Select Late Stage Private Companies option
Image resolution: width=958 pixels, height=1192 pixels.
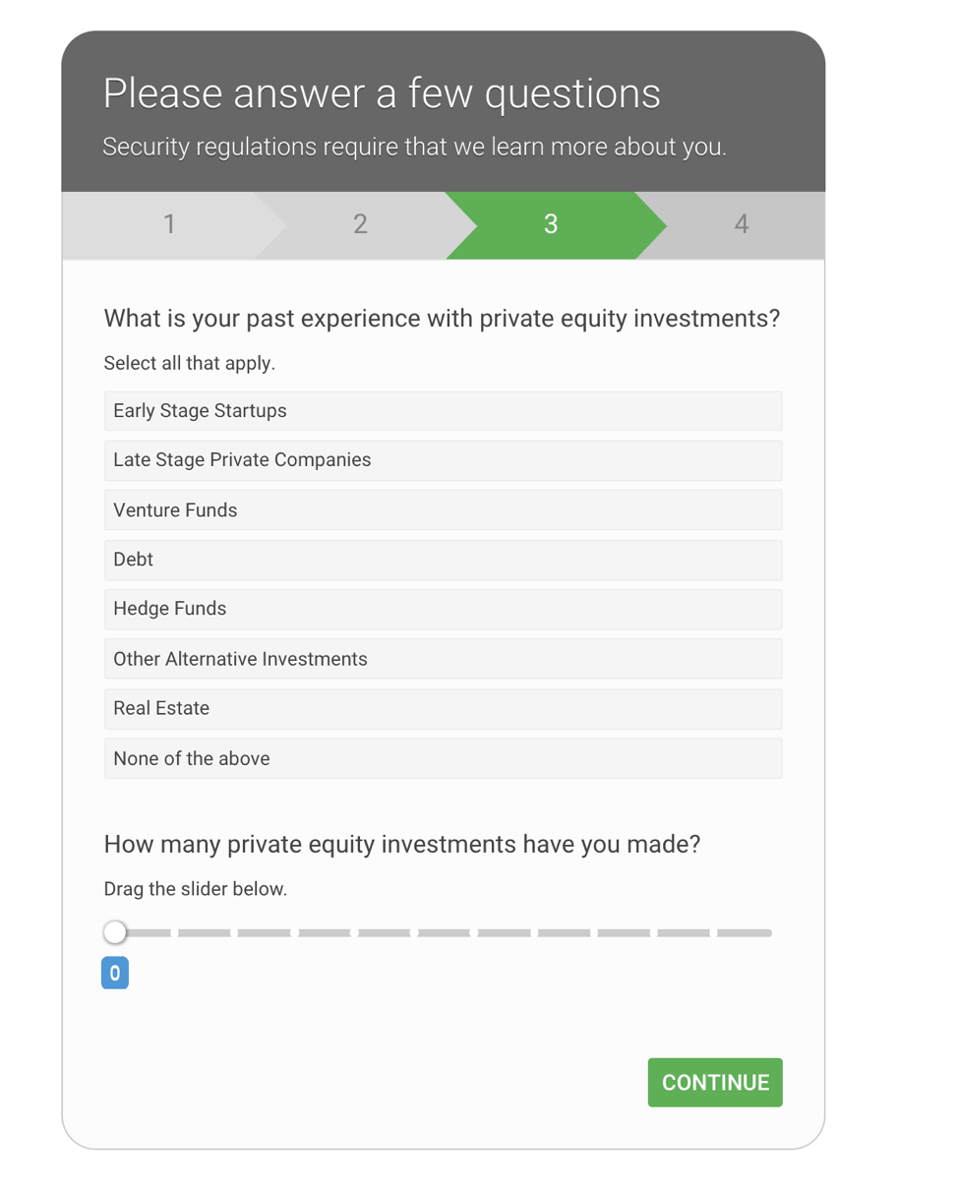443,460
